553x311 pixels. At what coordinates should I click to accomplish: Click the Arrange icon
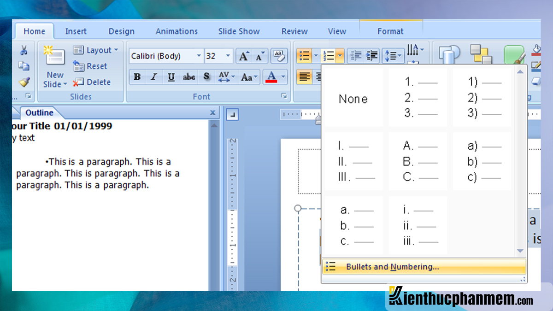(481, 54)
